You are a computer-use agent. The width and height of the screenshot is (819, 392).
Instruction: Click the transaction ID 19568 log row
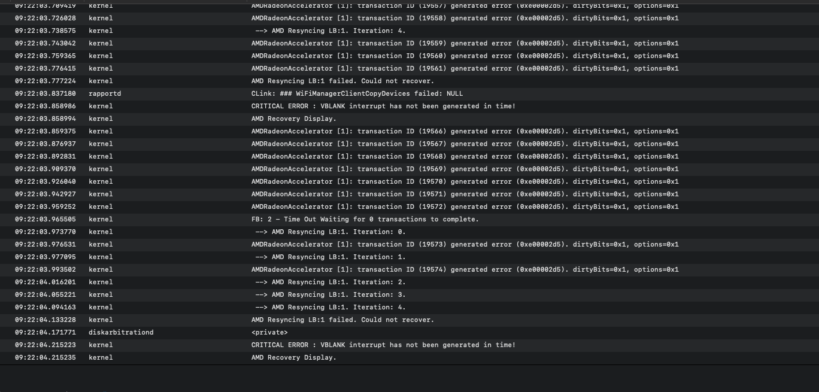(x=465, y=156)
